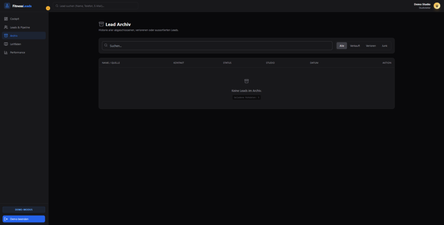Show only Verloren leads
This screenshot has height=225, width=444.
371,46
